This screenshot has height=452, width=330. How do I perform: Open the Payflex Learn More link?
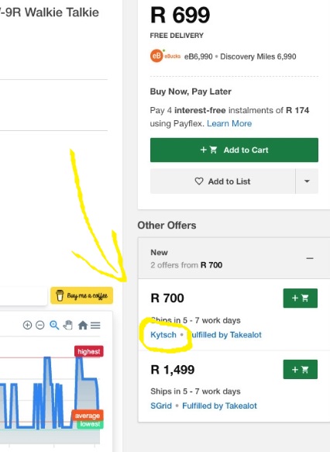tap(229, 123)
